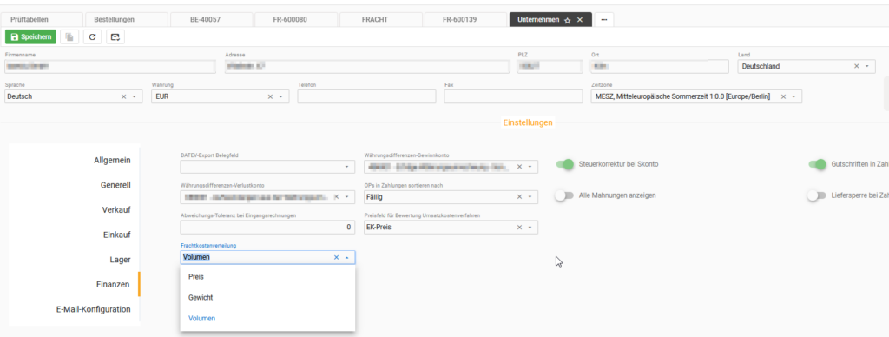Toggle Alle Mahnungen anzeigen switch

(x=564, y=195)
